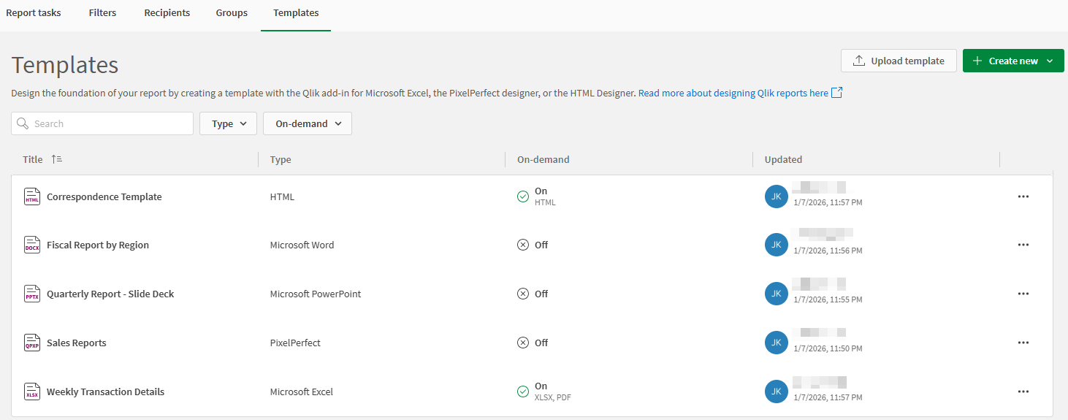
Task: Click into the template Search field
Action: point(110,123)
